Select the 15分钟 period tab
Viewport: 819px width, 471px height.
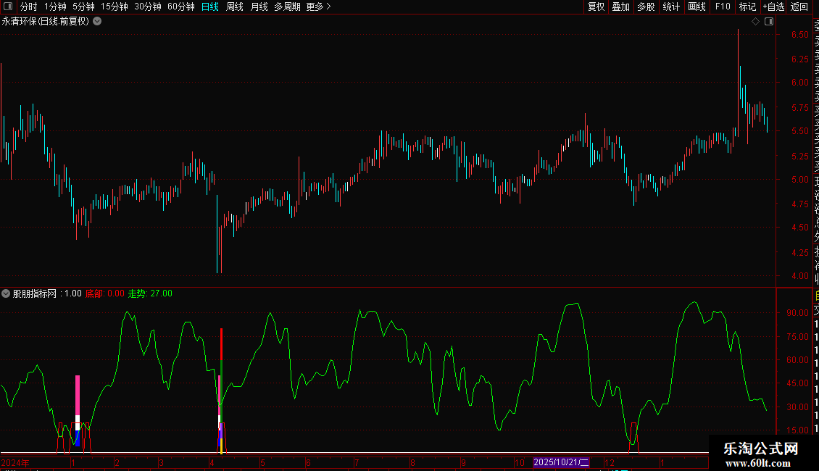115,7
